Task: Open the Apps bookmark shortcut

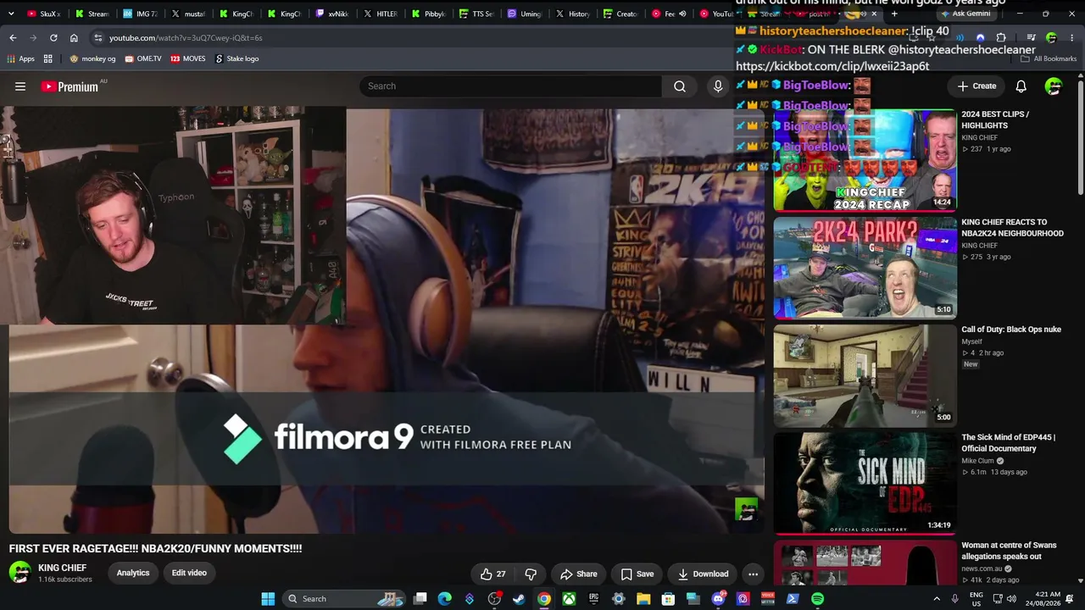Action: pyautogui.click(x=20, y=58)
